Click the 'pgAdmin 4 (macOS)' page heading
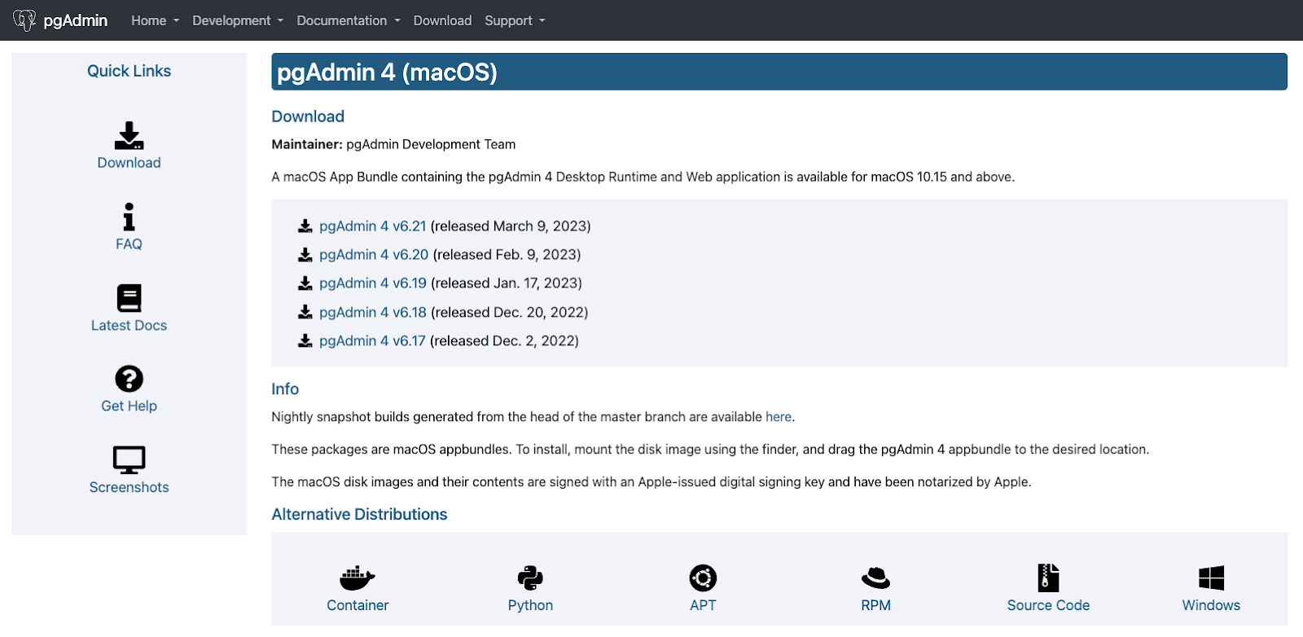The height and width of the screenshot is (637, 1303). (387, 72)
